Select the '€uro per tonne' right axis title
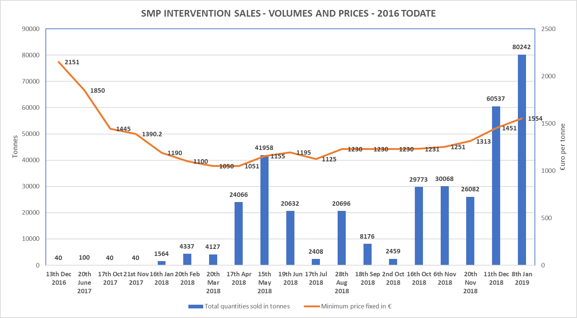577x318 pixels. point(563,147)
